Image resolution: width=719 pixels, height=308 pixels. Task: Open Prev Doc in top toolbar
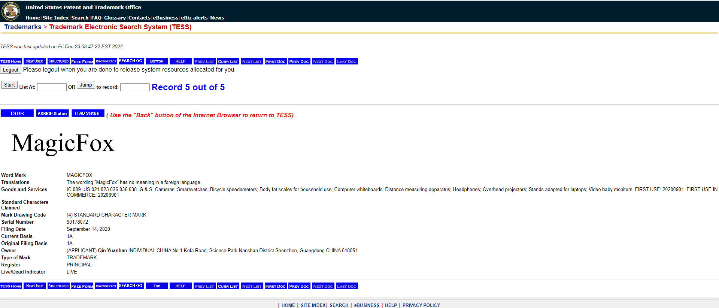299,61
